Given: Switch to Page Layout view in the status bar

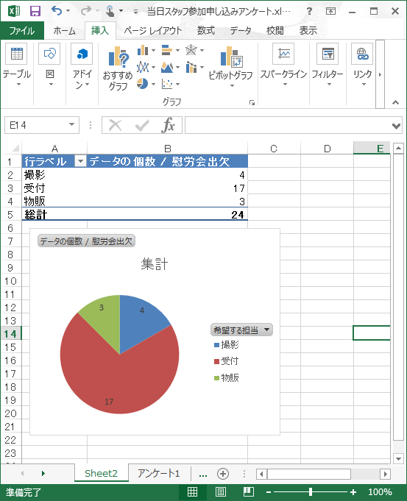Looking at the screenshot, I should (x=220, y=491).
